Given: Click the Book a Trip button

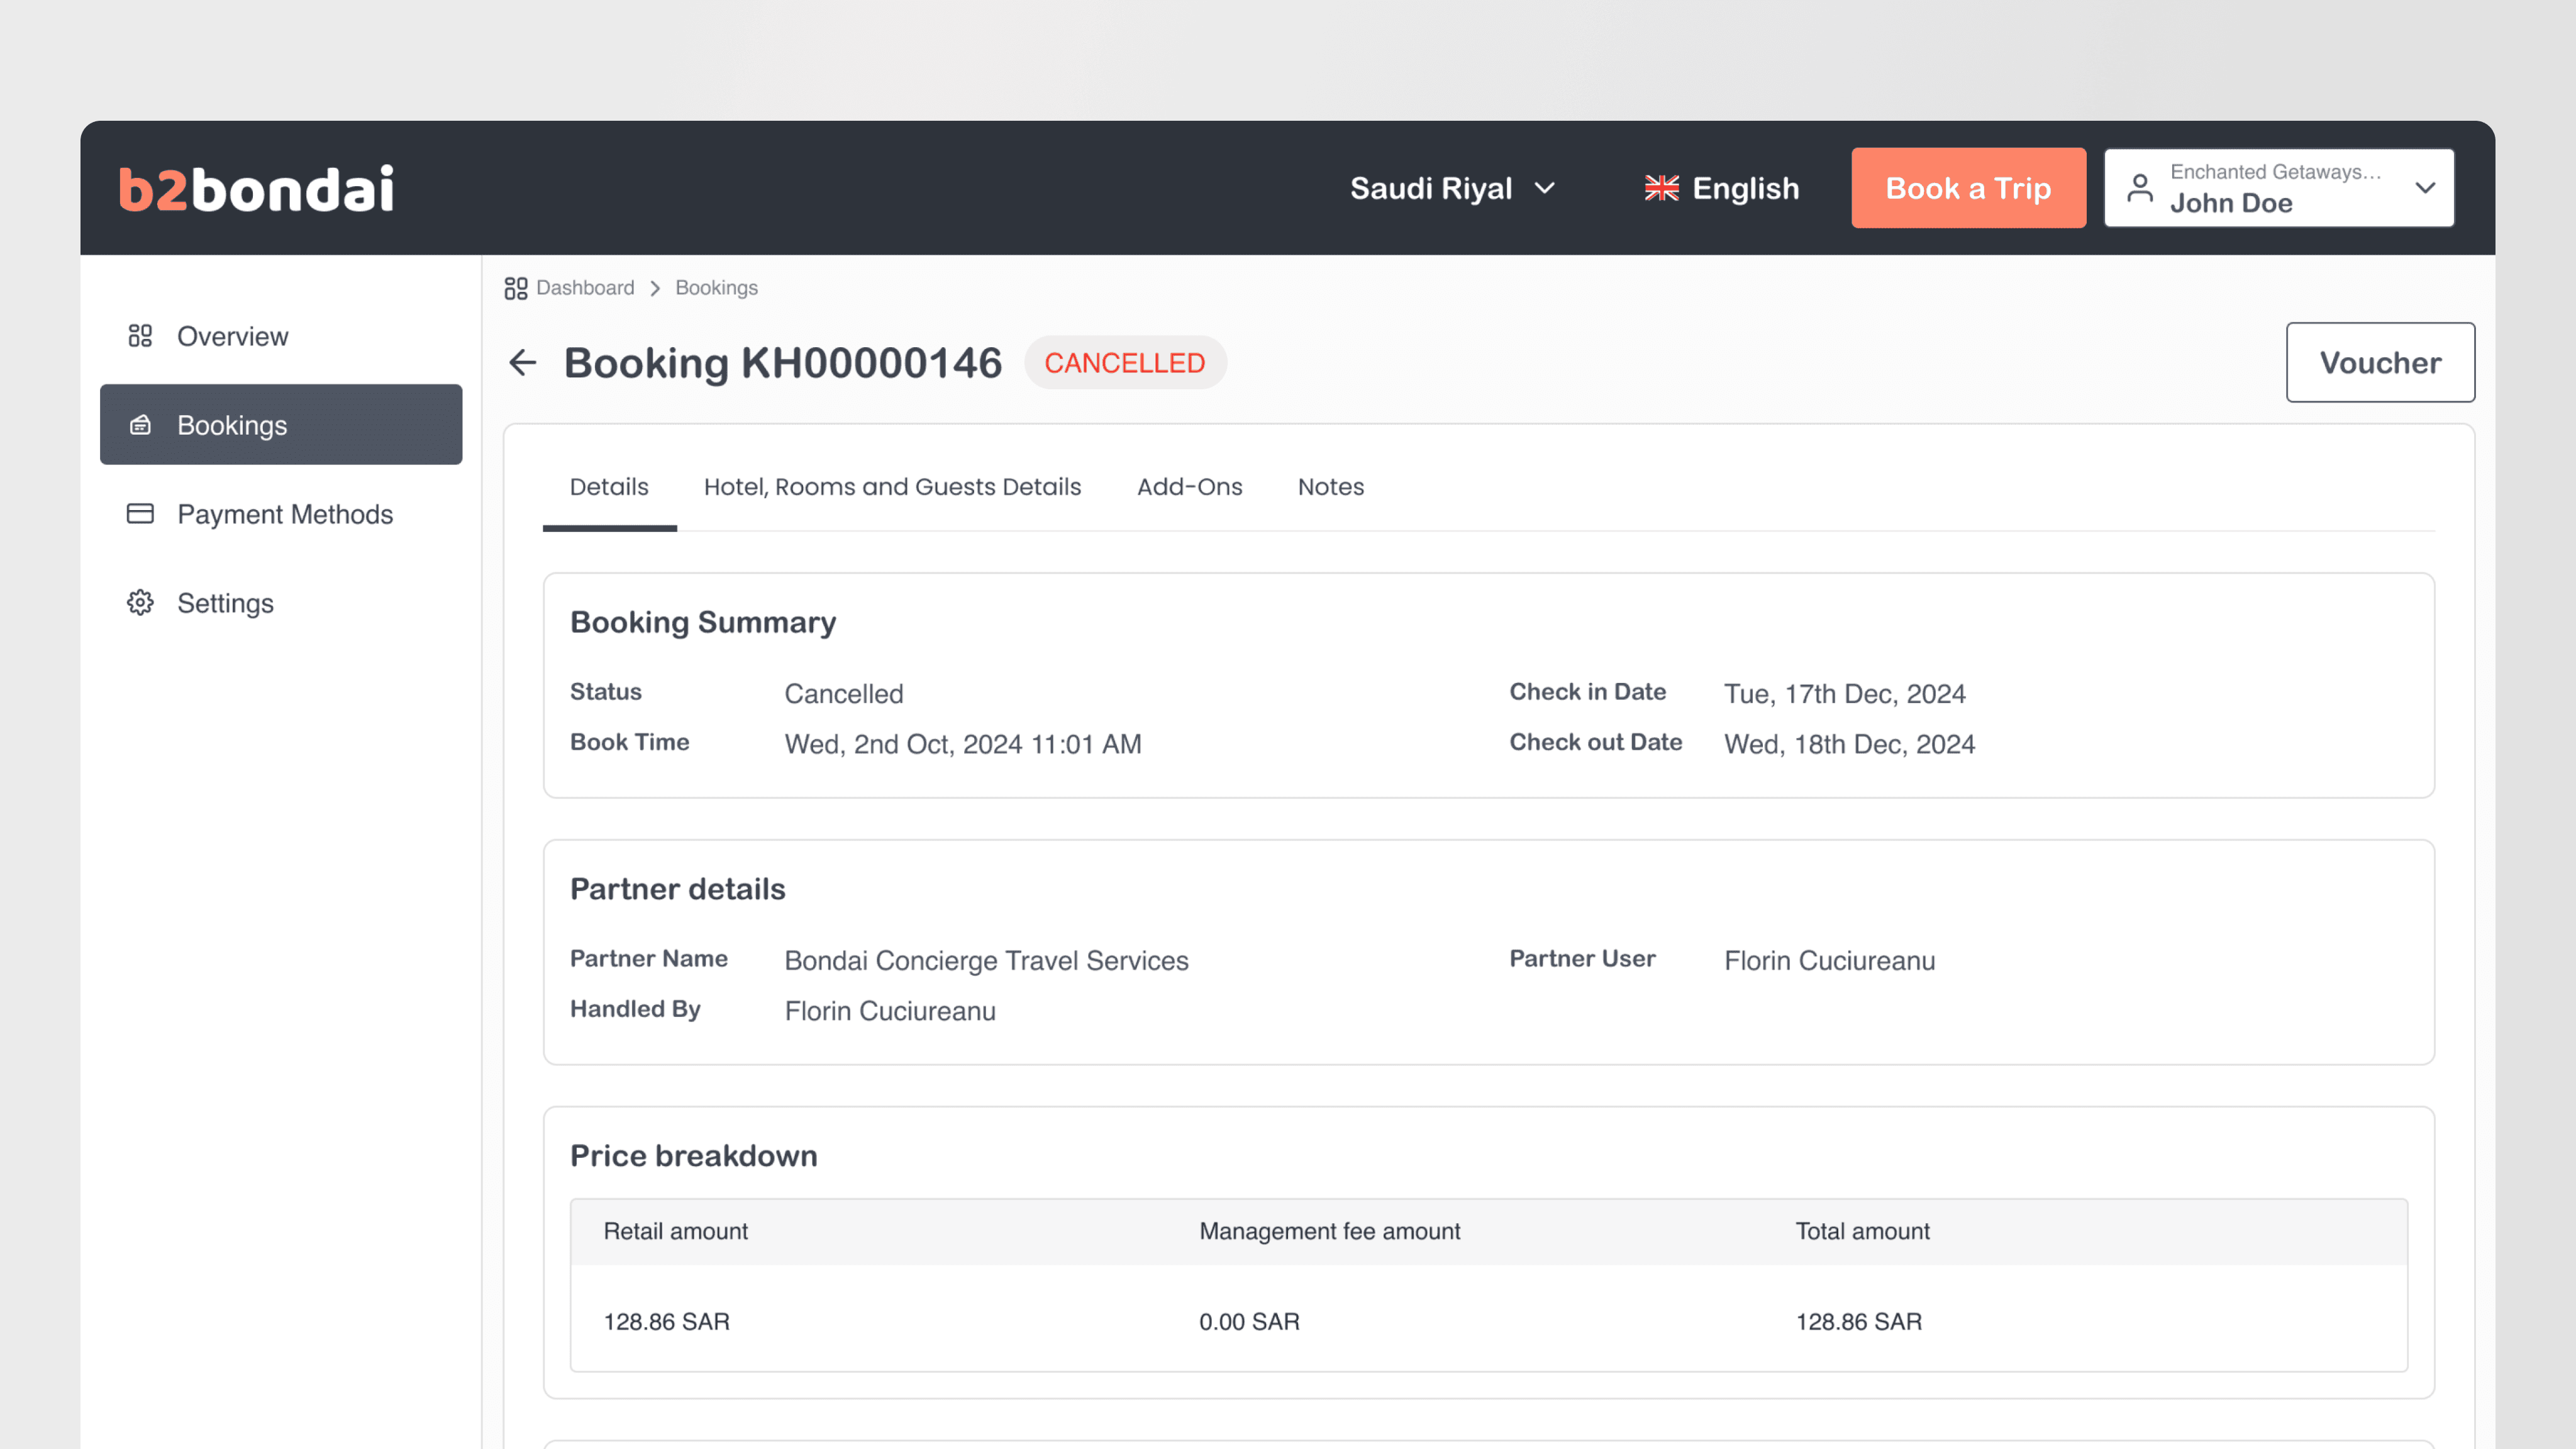Looking at the screenshot, I should click(x=1968, y=188).
